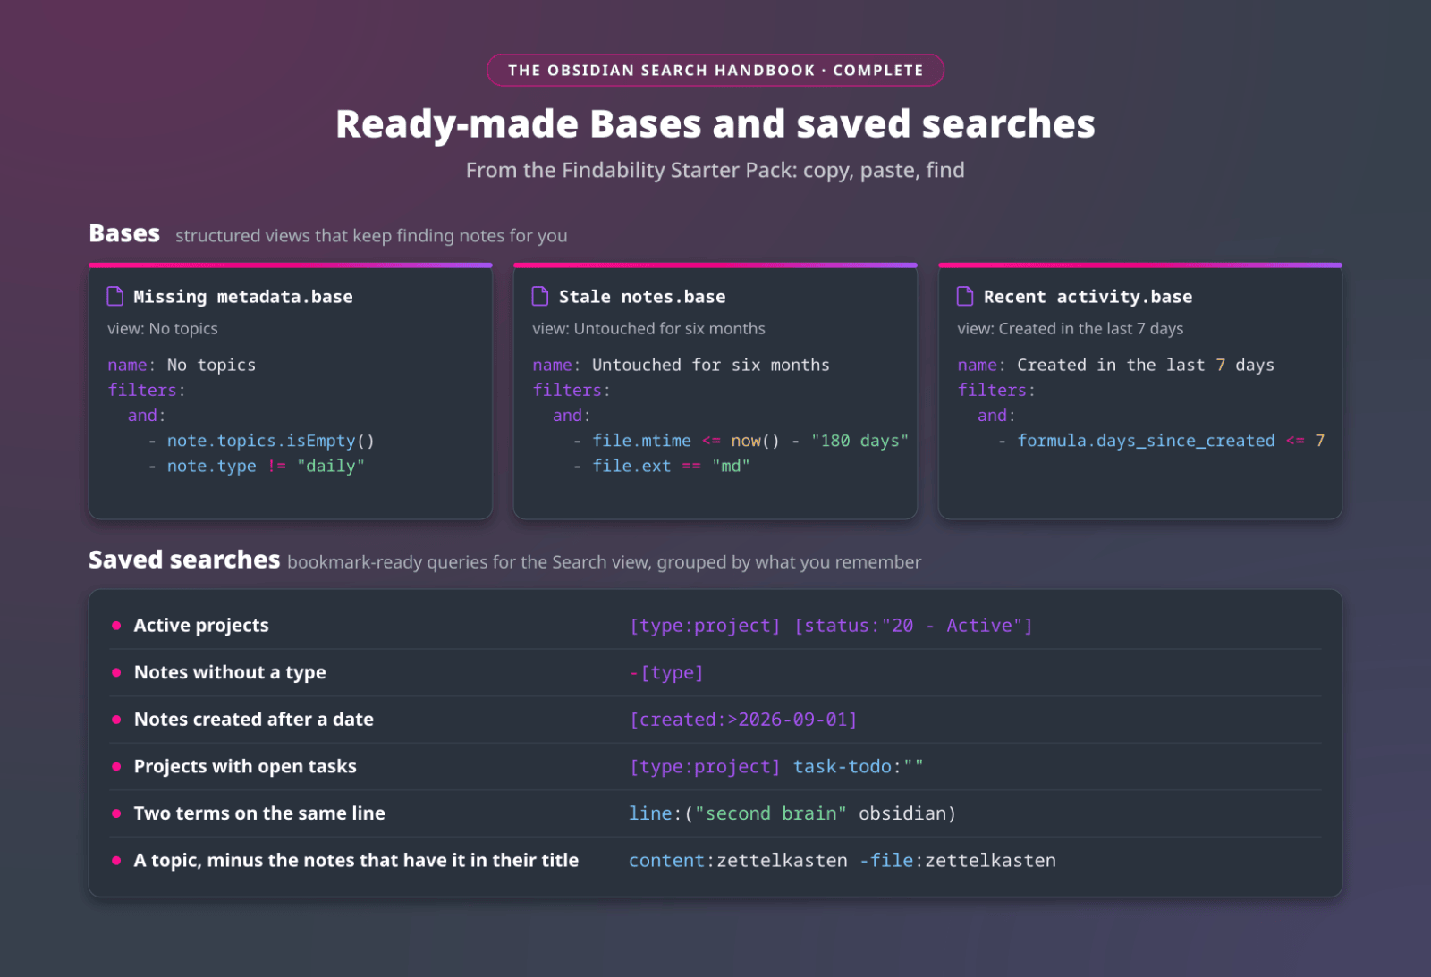Screen dimensions: 1431x977
Task: Click the file icon beside Recent activity.base
Action: (x=965, y=297)
